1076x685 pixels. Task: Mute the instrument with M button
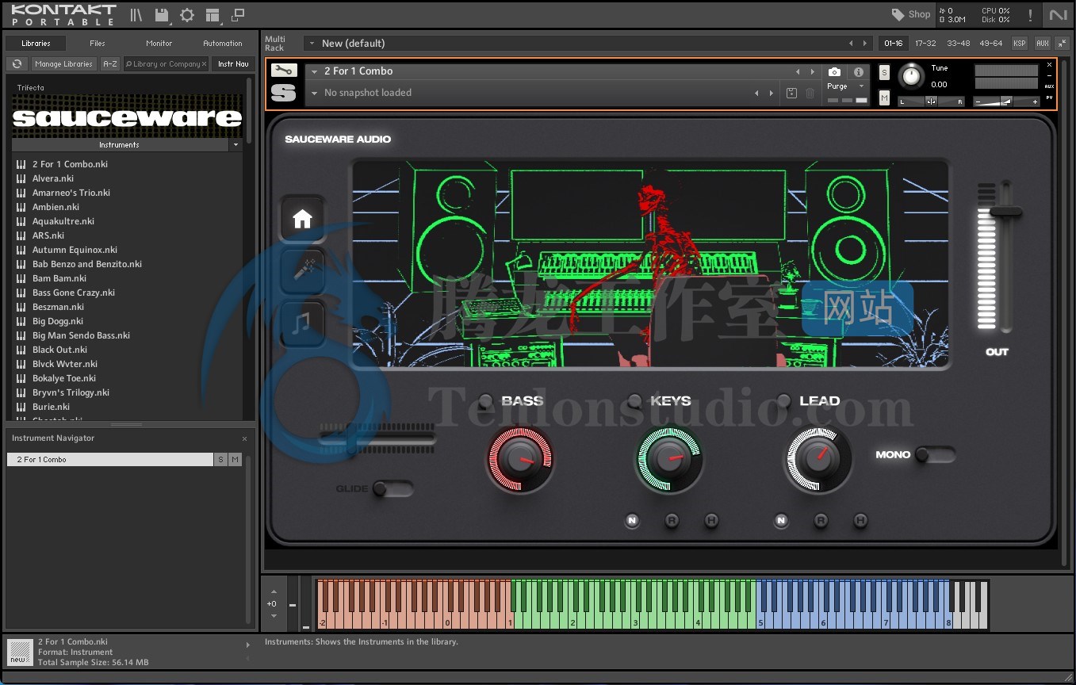[x=884, y=97]
